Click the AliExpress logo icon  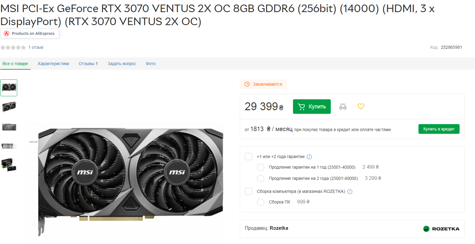[x=7, y=33]
